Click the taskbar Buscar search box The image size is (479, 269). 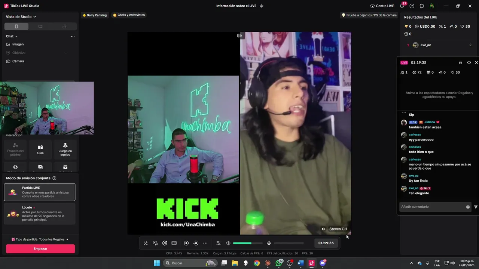[x=190, y=263]
